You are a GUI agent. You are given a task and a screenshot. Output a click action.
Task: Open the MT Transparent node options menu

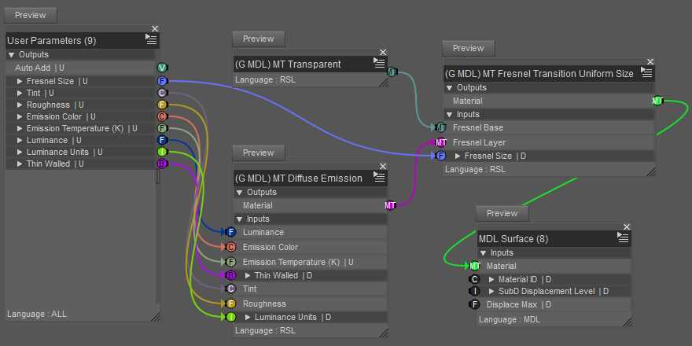pos(379,63)
